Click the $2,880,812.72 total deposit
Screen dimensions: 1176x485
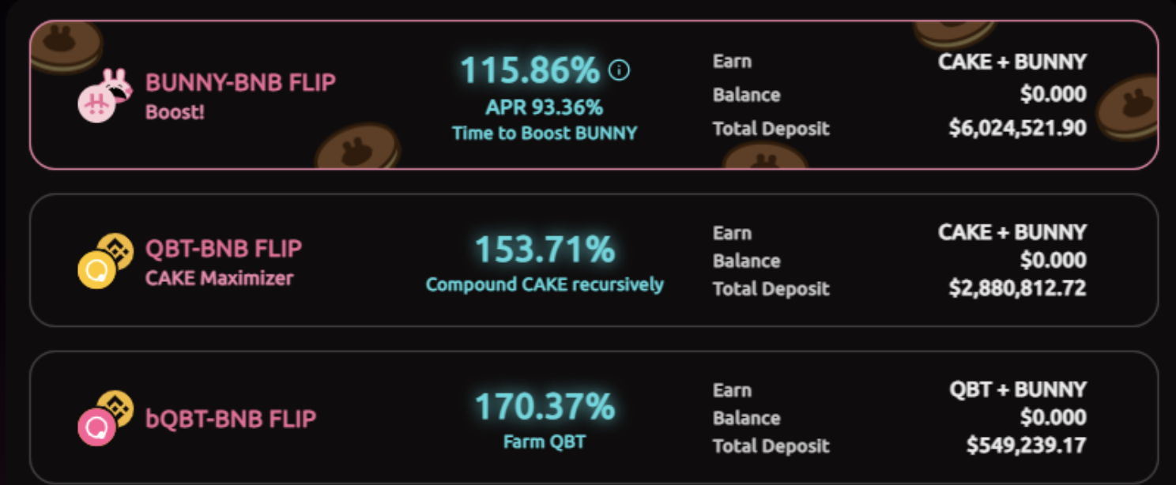point(1017,288)
